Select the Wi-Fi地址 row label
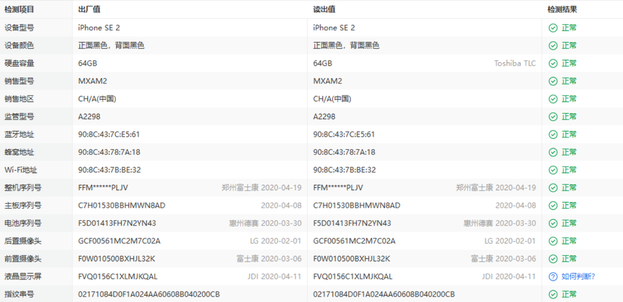623x302 pixels. pos(21,170)
